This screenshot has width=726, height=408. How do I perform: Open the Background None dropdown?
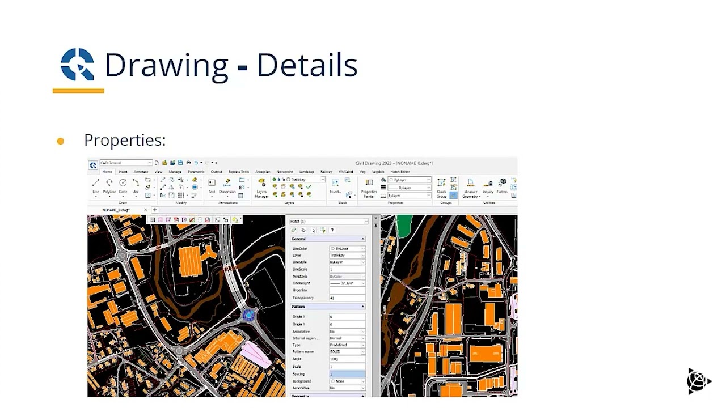[347, 381]
